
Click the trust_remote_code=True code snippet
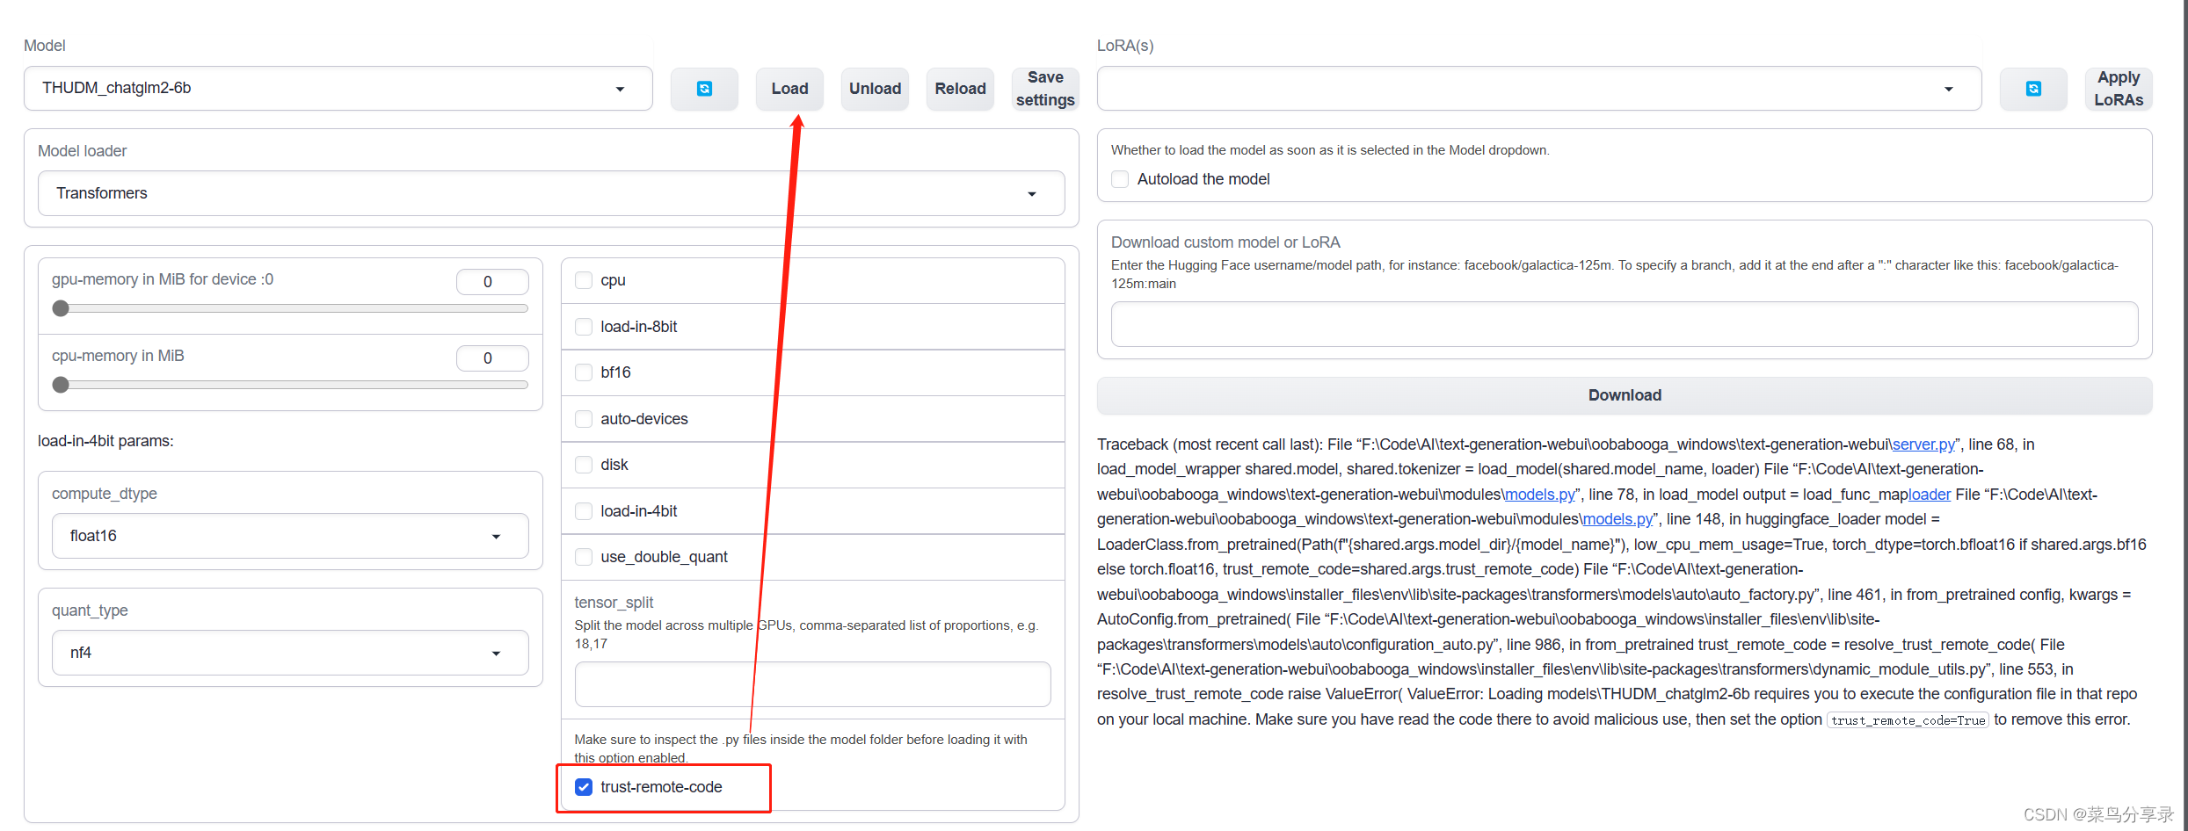pos(1908,720)
